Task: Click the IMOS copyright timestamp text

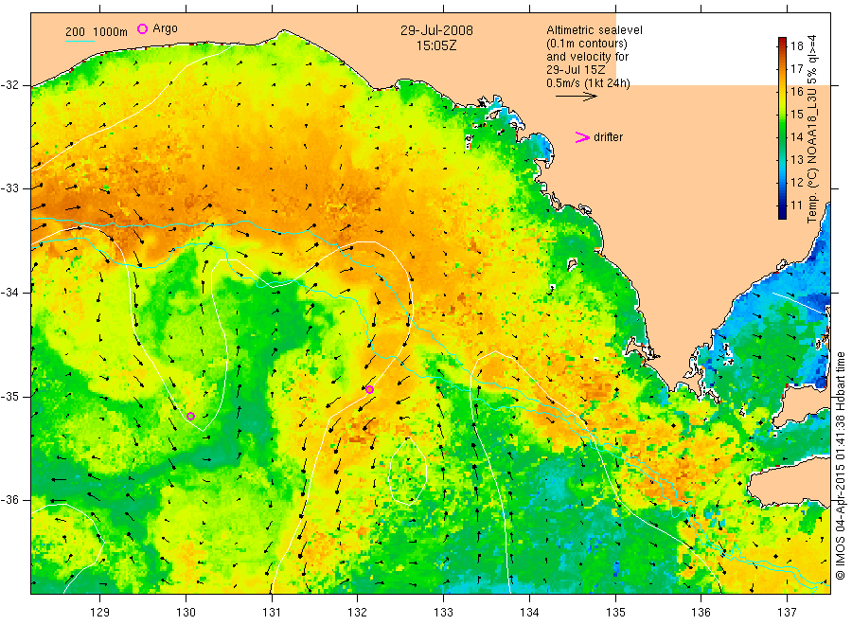Action: [x=840, y=465]
